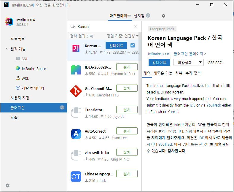This screenshot has height=192, width=234.
Task: Select 플러그인 in the sidebar
Action: [34, 107]
